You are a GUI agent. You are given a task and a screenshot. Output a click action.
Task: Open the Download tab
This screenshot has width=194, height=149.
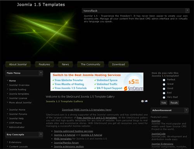[118, 64]
